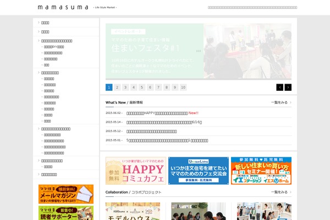Open the モデルハウス collaboration thumbnail
The image size is (330, 220).
coord(133,211)
